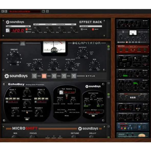Click the EchoBoy tap tempo bpm display
The height and width of the screenshot is (151, 151).
[69, 92]
